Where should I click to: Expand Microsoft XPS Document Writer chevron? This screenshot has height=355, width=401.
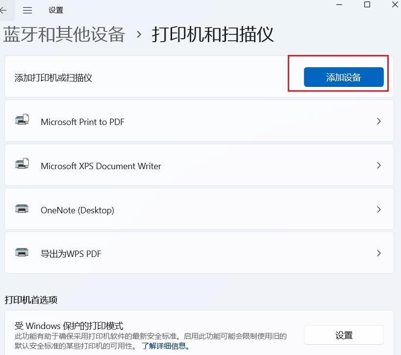click(x=378, y=165)
